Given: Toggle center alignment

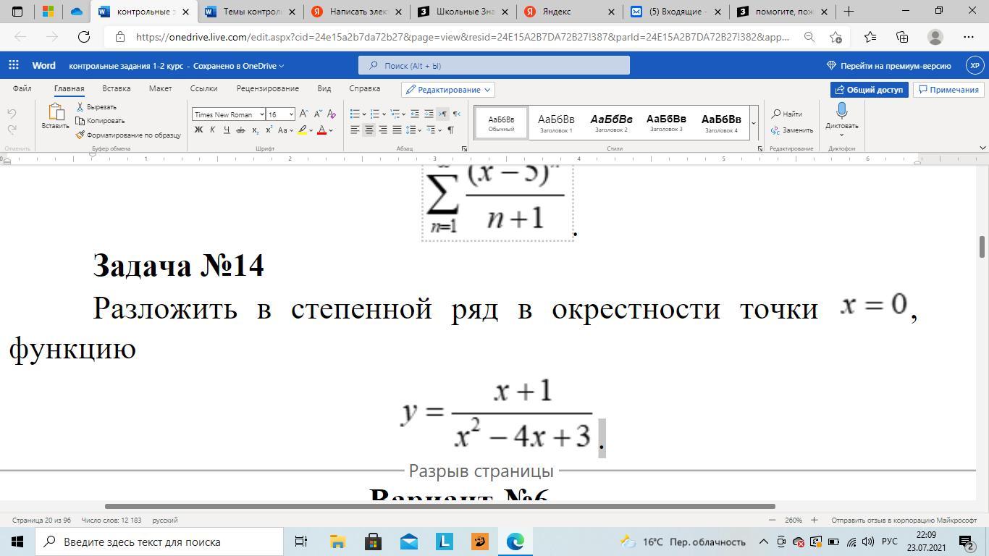Looking at the screenshot, I should (369, 130).
